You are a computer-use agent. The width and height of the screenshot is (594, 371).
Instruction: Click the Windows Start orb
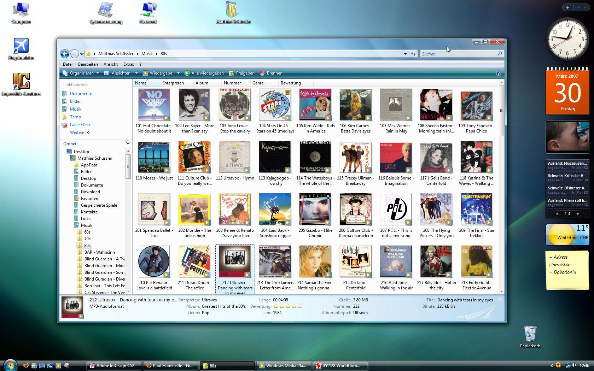click(10, 365)
